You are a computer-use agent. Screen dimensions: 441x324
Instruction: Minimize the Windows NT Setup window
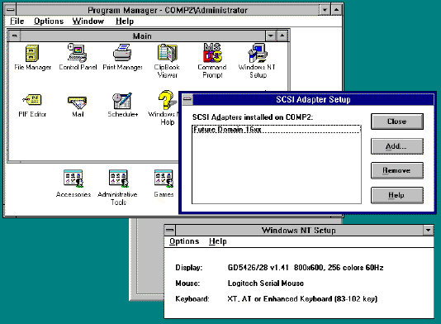click(x=429, y=231)
